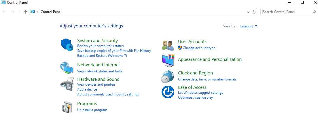Refresh the Control Panel view
This screenshot has height=122, width=318.
click(254, 12)
